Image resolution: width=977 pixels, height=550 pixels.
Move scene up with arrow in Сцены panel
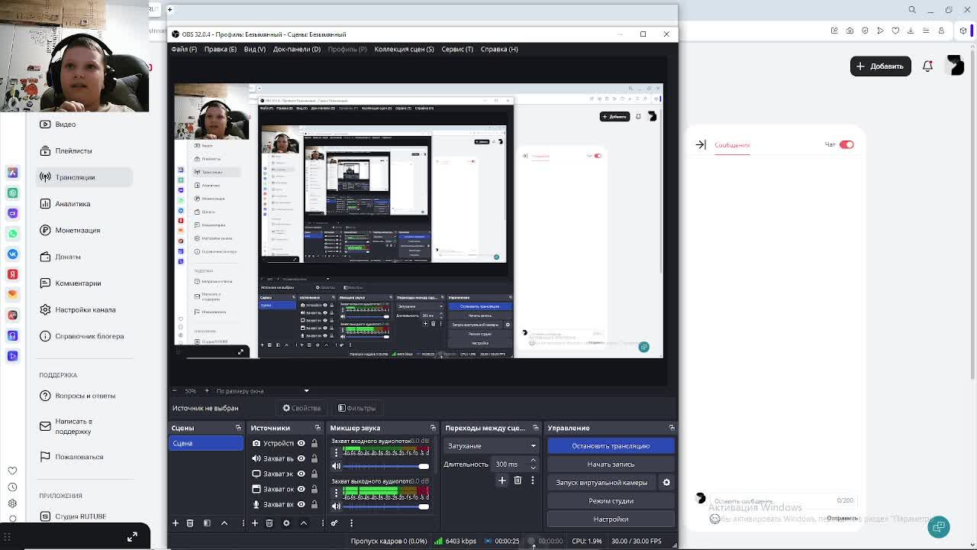coord(224,523)
